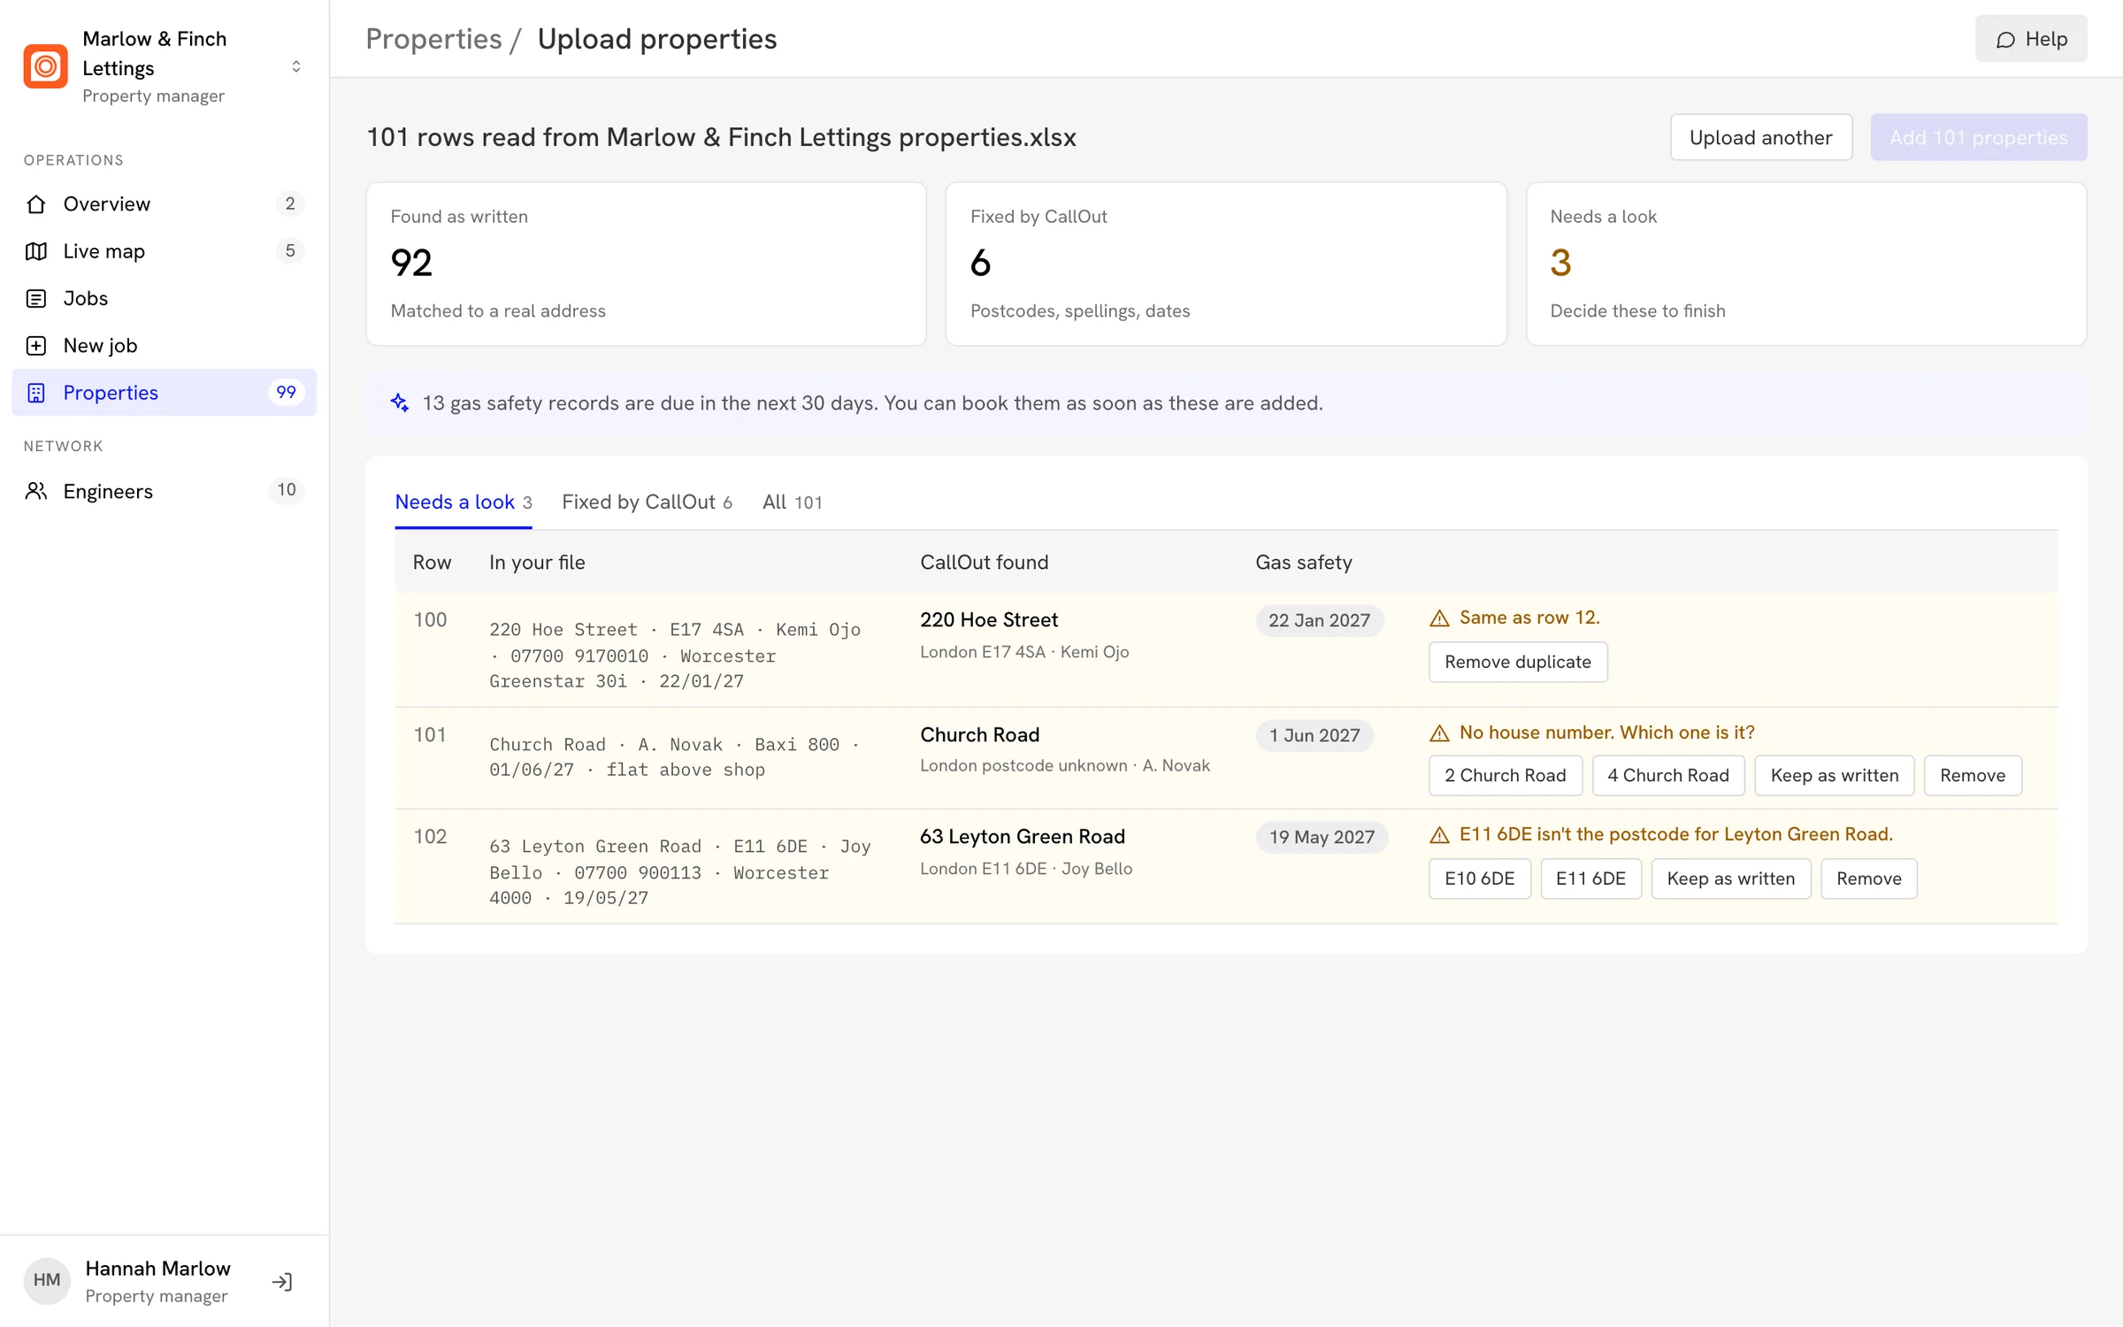
Task: Click the HM user avatar
Action: point(47,1280)
